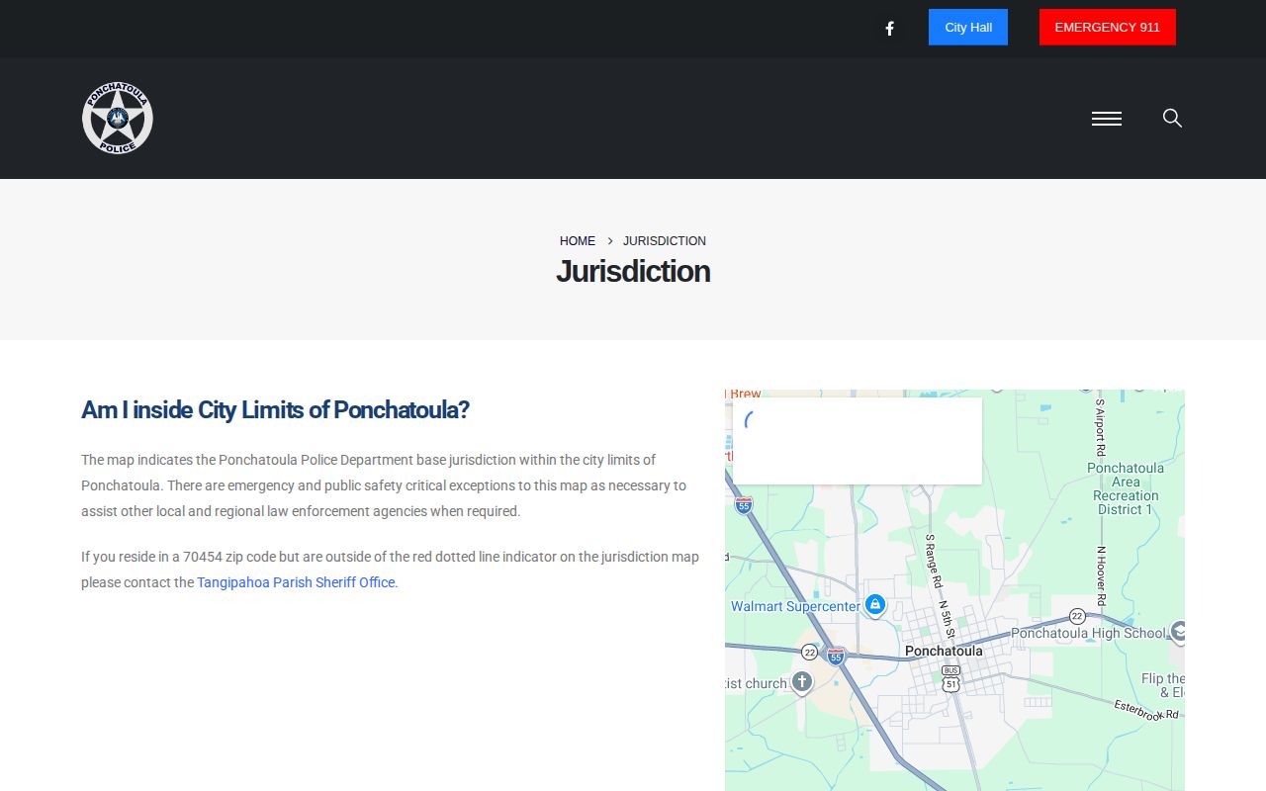
Task: Open the hamburger navigation menu
Action: click(x=1107, y=119)
